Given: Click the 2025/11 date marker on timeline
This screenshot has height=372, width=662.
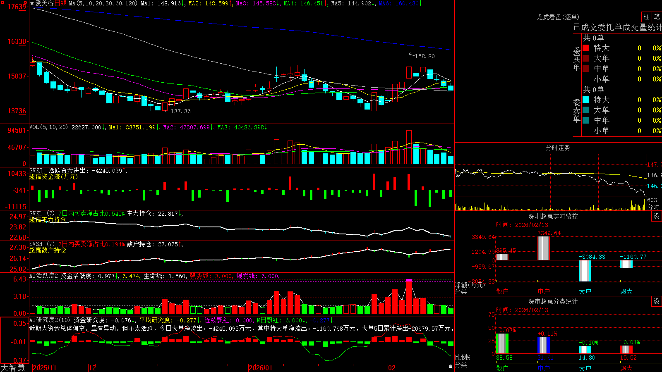Looking at the screenshot, I should coord(44,368).
